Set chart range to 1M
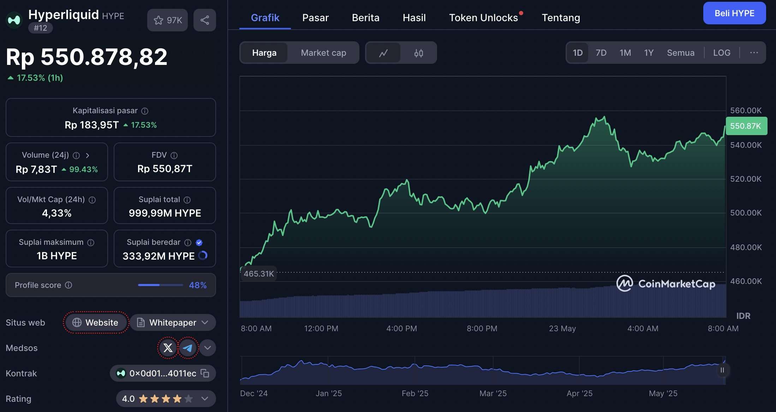 pos(625,53)
